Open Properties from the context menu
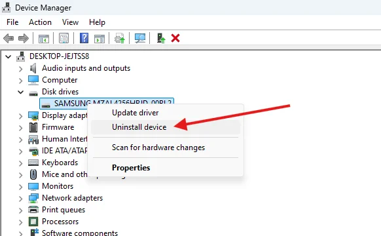Screen dimensions: 381x236 [x=166, y=168]
